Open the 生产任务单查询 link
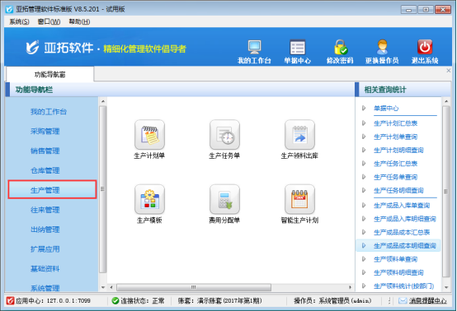Image resolution: width=457 pixels, height=311 pixels. 395,177
